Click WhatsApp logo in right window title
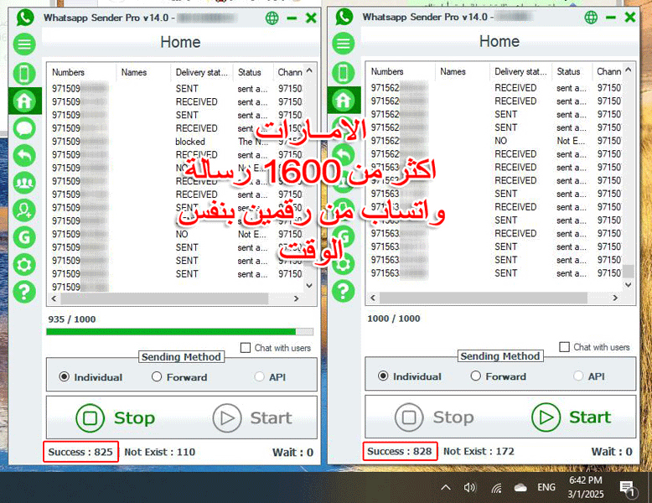Viewport: 652px width, 503px height. click(344, 17)
